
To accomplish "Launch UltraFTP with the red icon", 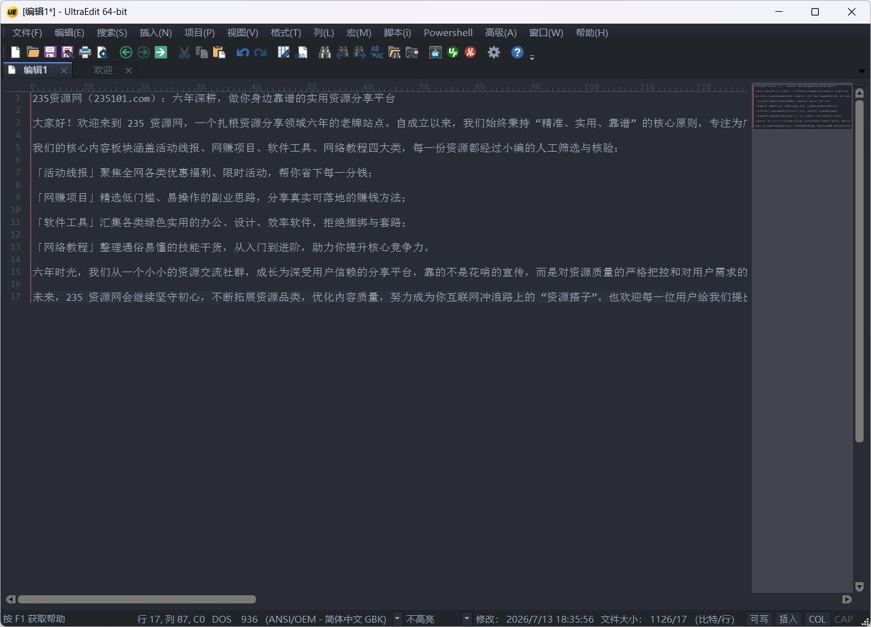I will (x=470, y=53).
